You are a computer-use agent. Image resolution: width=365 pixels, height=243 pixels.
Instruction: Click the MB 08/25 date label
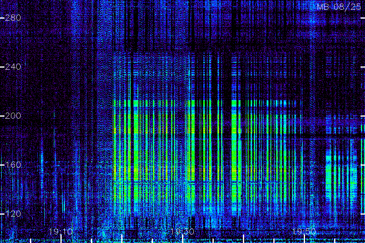[339, 7]
